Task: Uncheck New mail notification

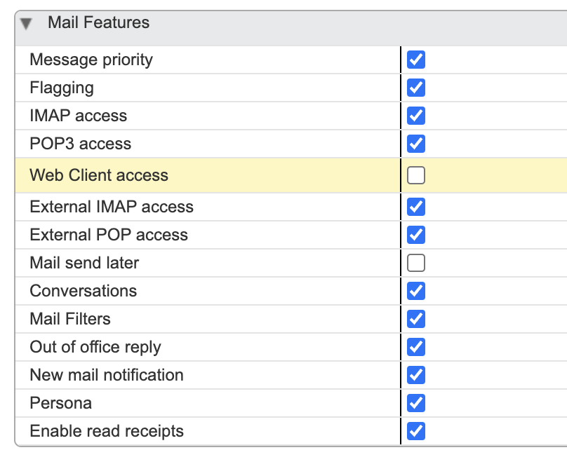Action: pyautogui.click(x=416, y=375)
